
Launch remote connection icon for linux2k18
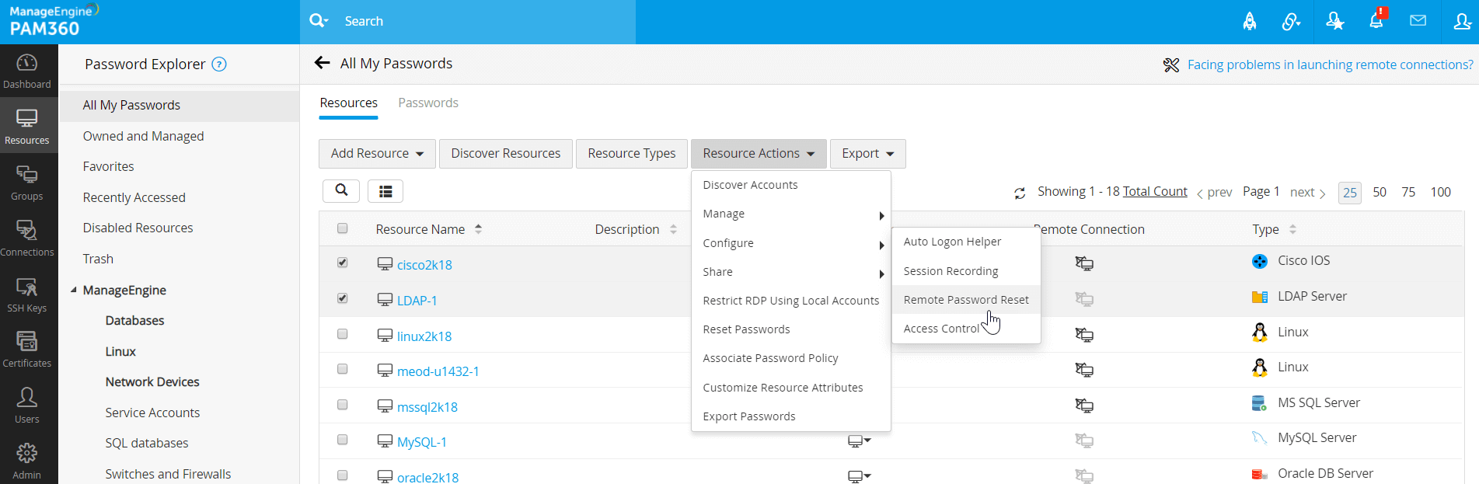(x=1084, y=335)
